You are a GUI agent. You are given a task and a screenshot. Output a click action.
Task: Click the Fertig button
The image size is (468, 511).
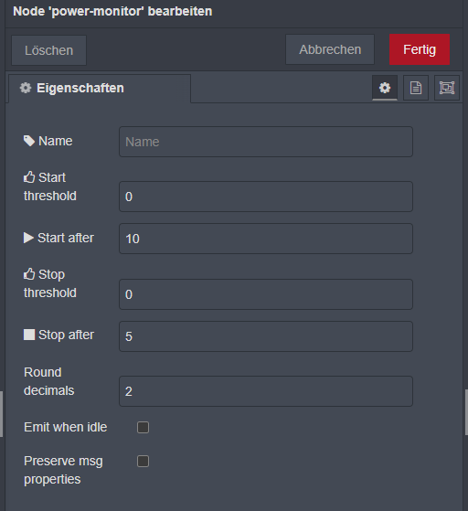420,49
